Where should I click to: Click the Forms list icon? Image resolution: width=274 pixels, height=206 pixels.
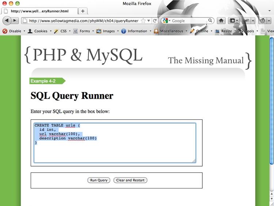pos(75,31)
